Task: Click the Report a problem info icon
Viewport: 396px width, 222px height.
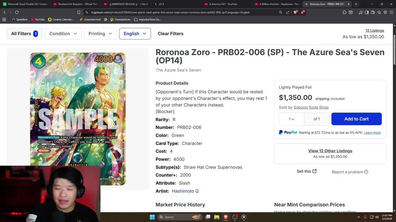Action: point(366,172)
